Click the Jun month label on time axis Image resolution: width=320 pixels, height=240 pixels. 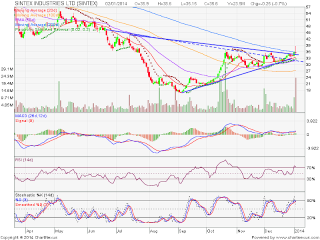92,231
